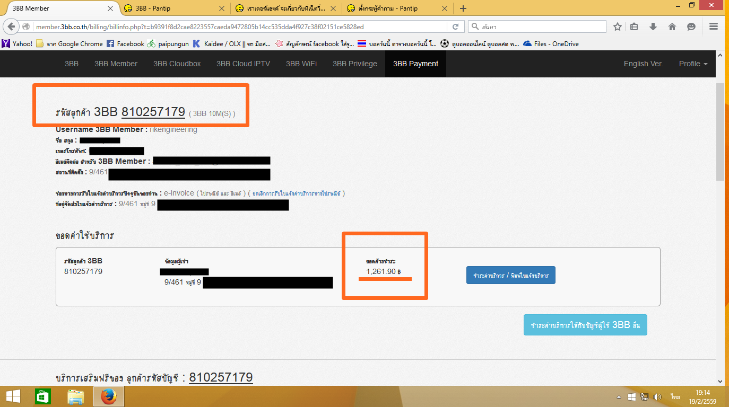Click account number 810257179 in the free services heading
Image resolution: width=729 pixels, height=407 pixels.
(221, 377)
